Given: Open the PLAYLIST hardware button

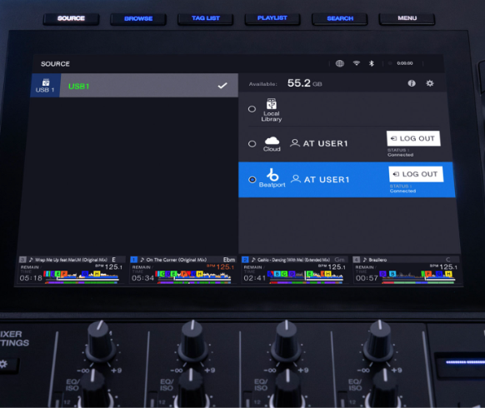Looking at the screenshot, I should coord(272,18).
